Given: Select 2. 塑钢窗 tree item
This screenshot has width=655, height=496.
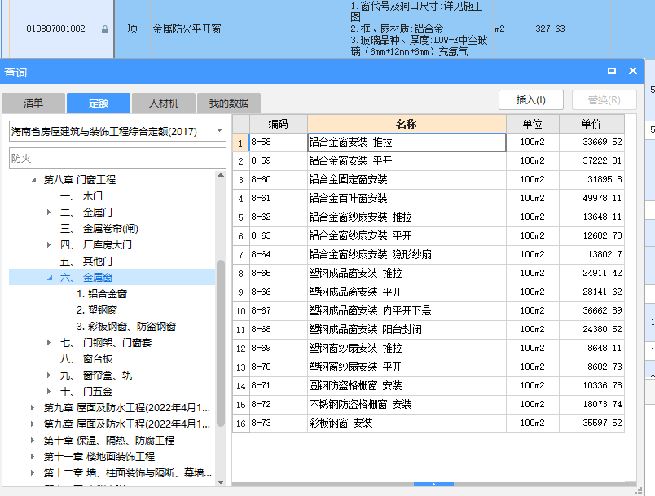Looking at the screenshot, I should [x=97, y=310].
